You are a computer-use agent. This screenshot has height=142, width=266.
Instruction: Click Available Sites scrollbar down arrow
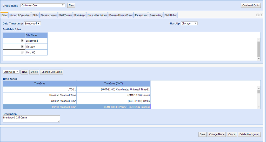click(x=258, y=59)
